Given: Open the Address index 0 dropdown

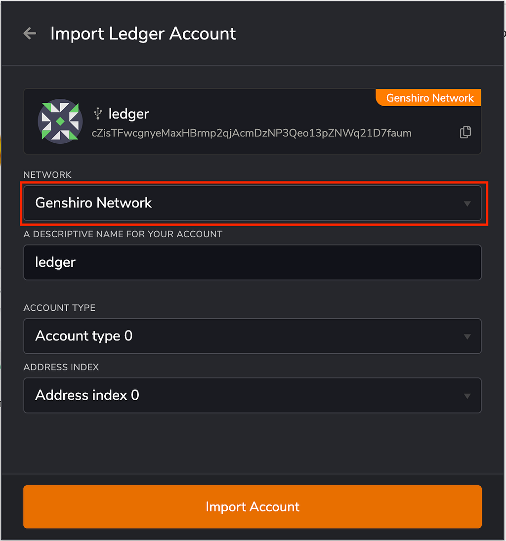Looking at the screenshot, I should click(252, 395).
